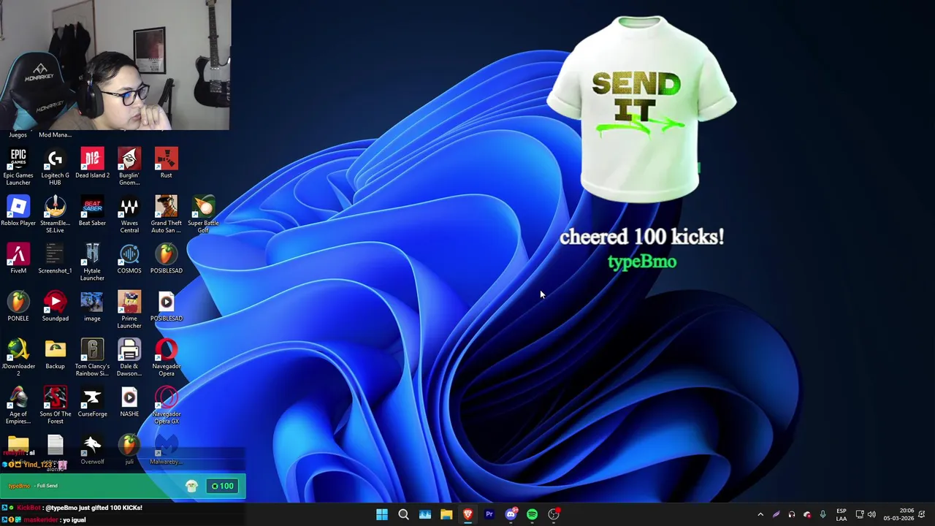Select the Rust game shortcut
The image size is (935, 526).
pos(166,163)
